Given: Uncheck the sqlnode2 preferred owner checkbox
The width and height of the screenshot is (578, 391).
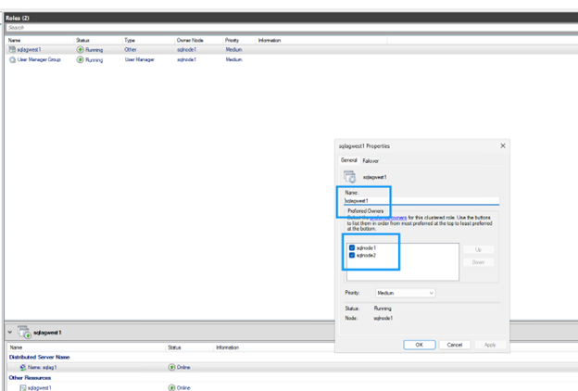Looking at the screenshot, I should [352, 255].
